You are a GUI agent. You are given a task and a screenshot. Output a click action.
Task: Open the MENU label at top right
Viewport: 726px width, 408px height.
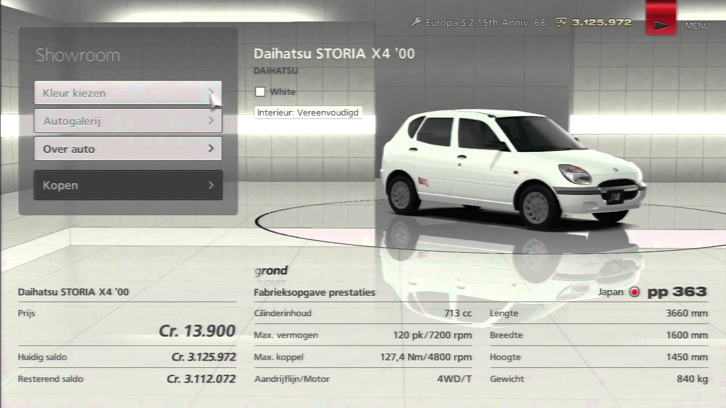click(697, 25)
